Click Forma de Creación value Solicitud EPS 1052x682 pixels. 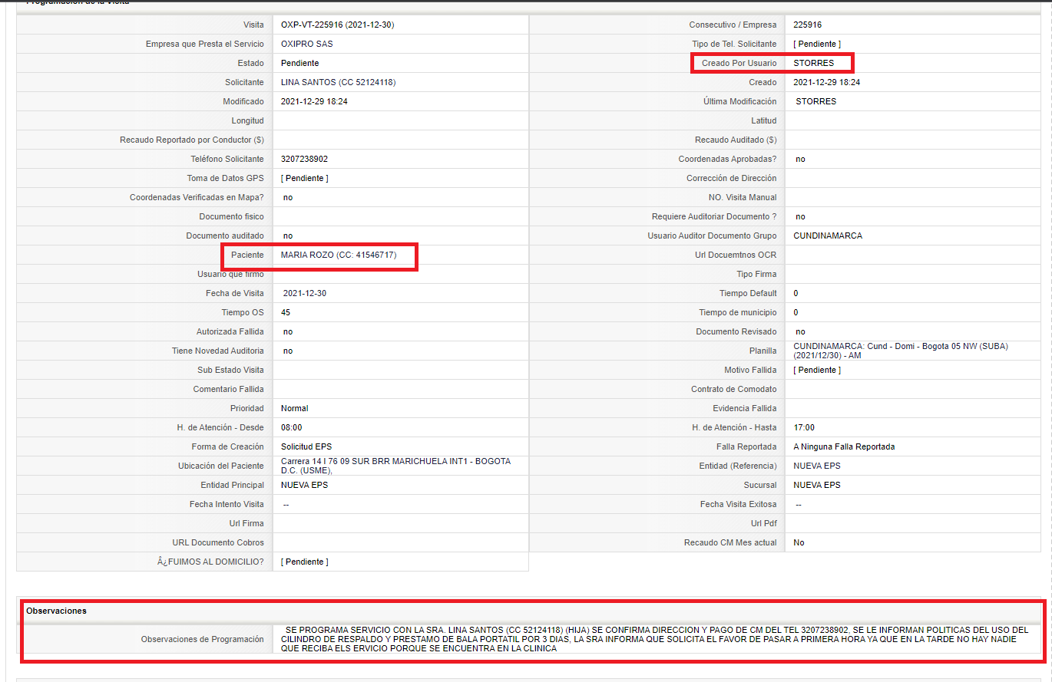306,446
